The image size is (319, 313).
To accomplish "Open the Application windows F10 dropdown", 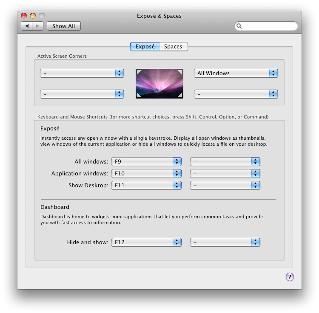I will (x=146, y=173).
